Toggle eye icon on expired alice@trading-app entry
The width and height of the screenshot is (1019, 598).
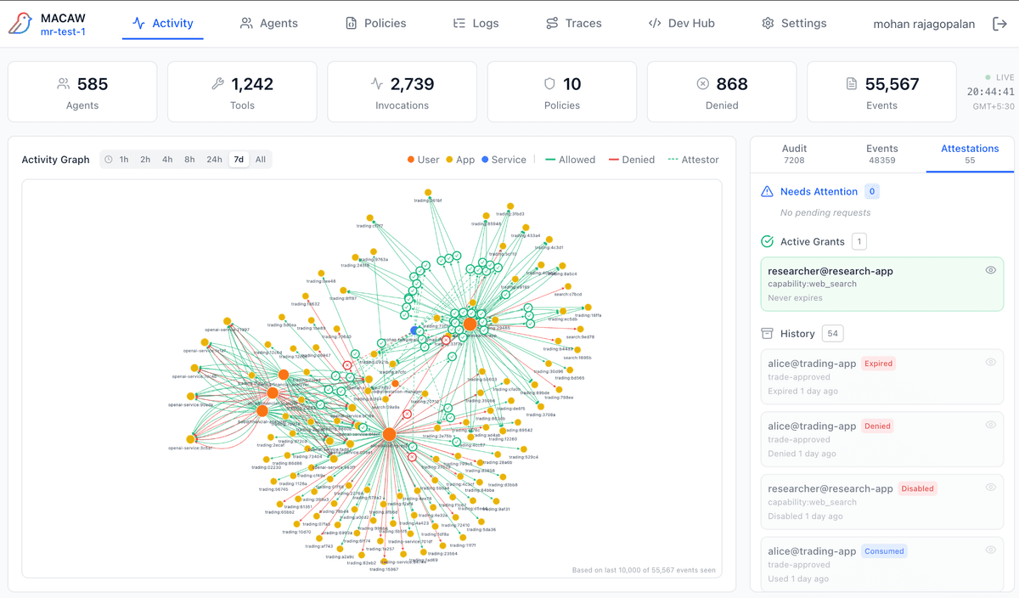[x=990, y=363]
